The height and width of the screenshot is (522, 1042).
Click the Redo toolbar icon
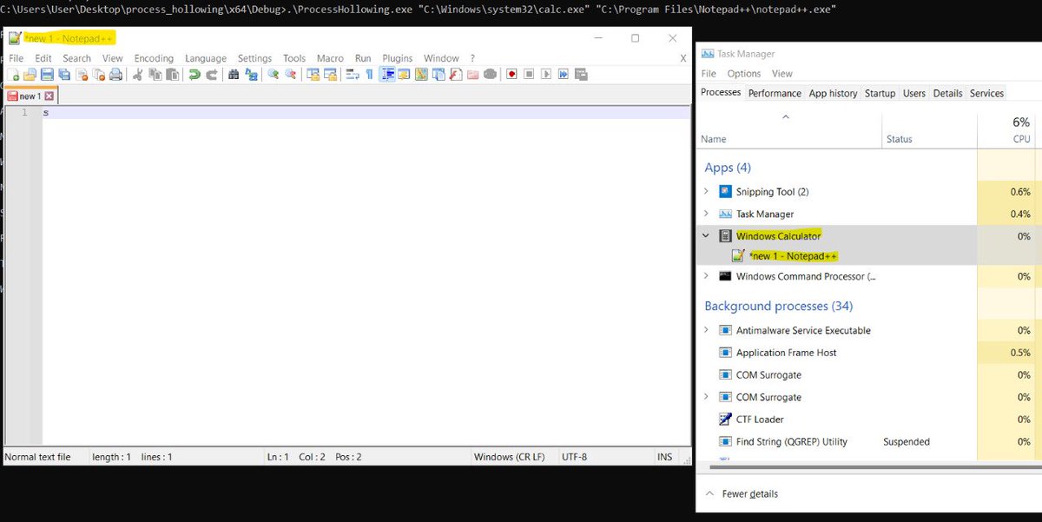[212, 75]
